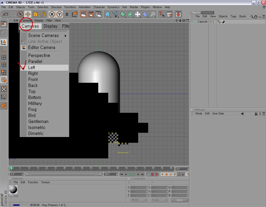Open the deformer objects icon
Screen dimensions: 266x207
click(x=145, y=14)
